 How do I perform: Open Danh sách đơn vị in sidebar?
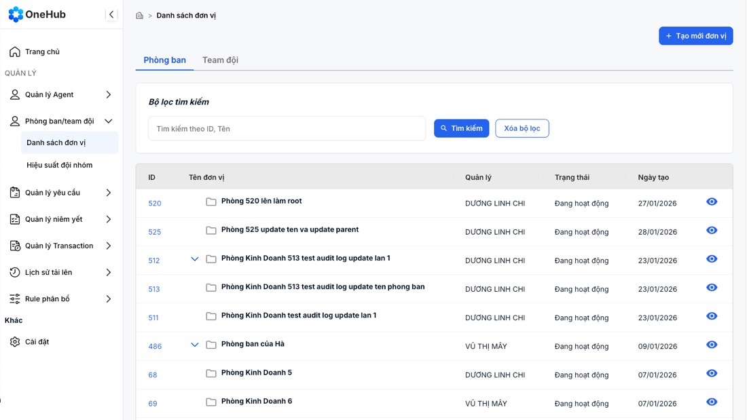click(x=69, y=143)
